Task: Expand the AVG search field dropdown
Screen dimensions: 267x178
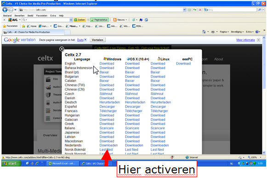Action: [x=71, y=20]
